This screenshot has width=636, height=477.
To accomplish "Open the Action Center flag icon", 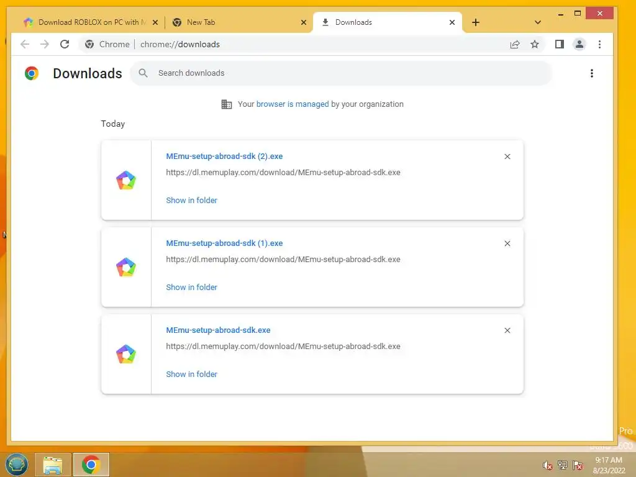I will (x=577, y=465).
